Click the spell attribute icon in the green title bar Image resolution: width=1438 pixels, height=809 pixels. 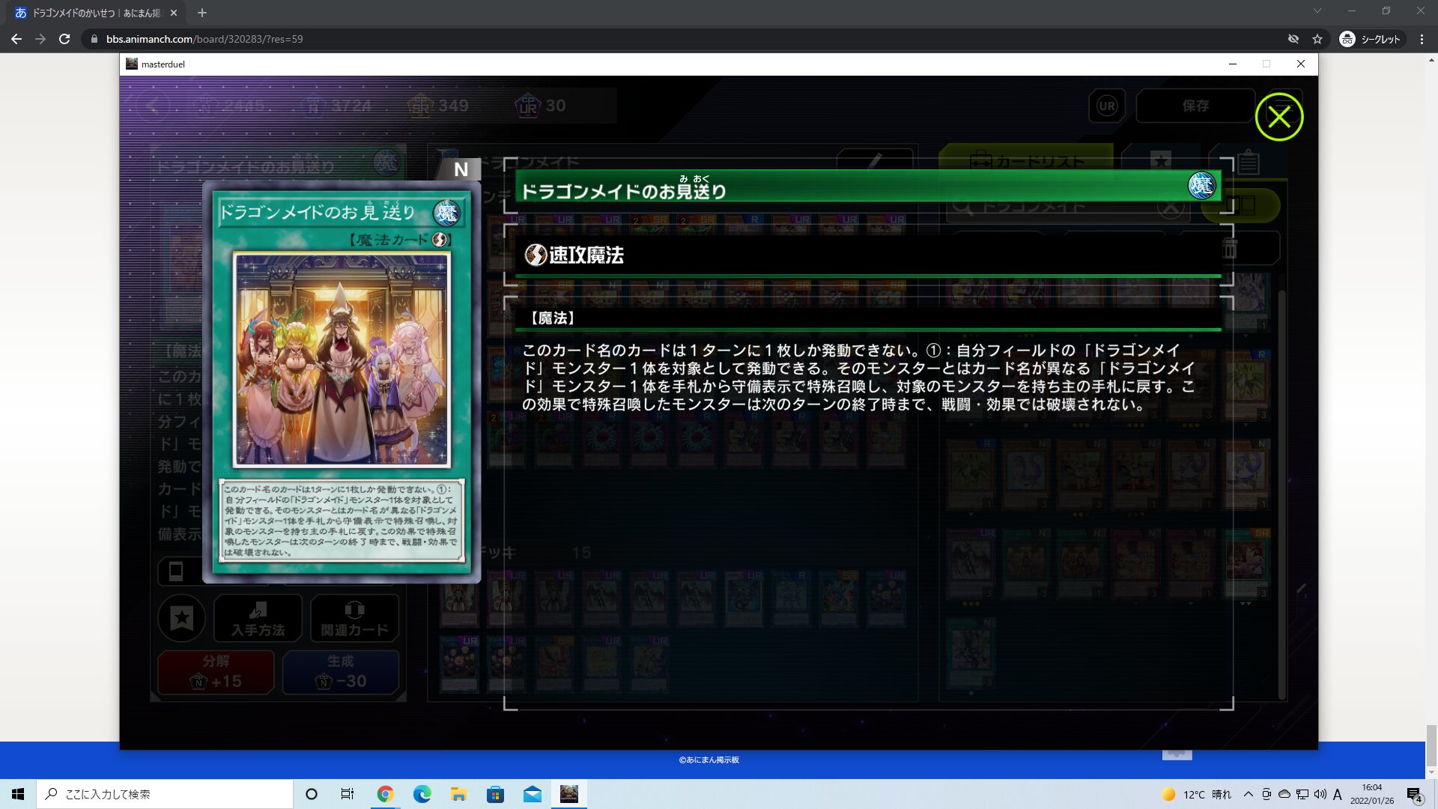(x=1201, y=186)
